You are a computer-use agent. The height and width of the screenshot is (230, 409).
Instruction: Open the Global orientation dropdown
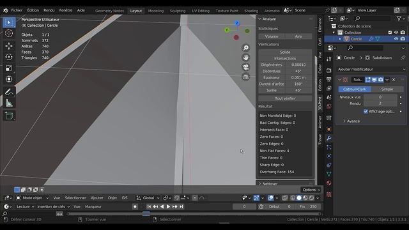(x=148, y=198)
